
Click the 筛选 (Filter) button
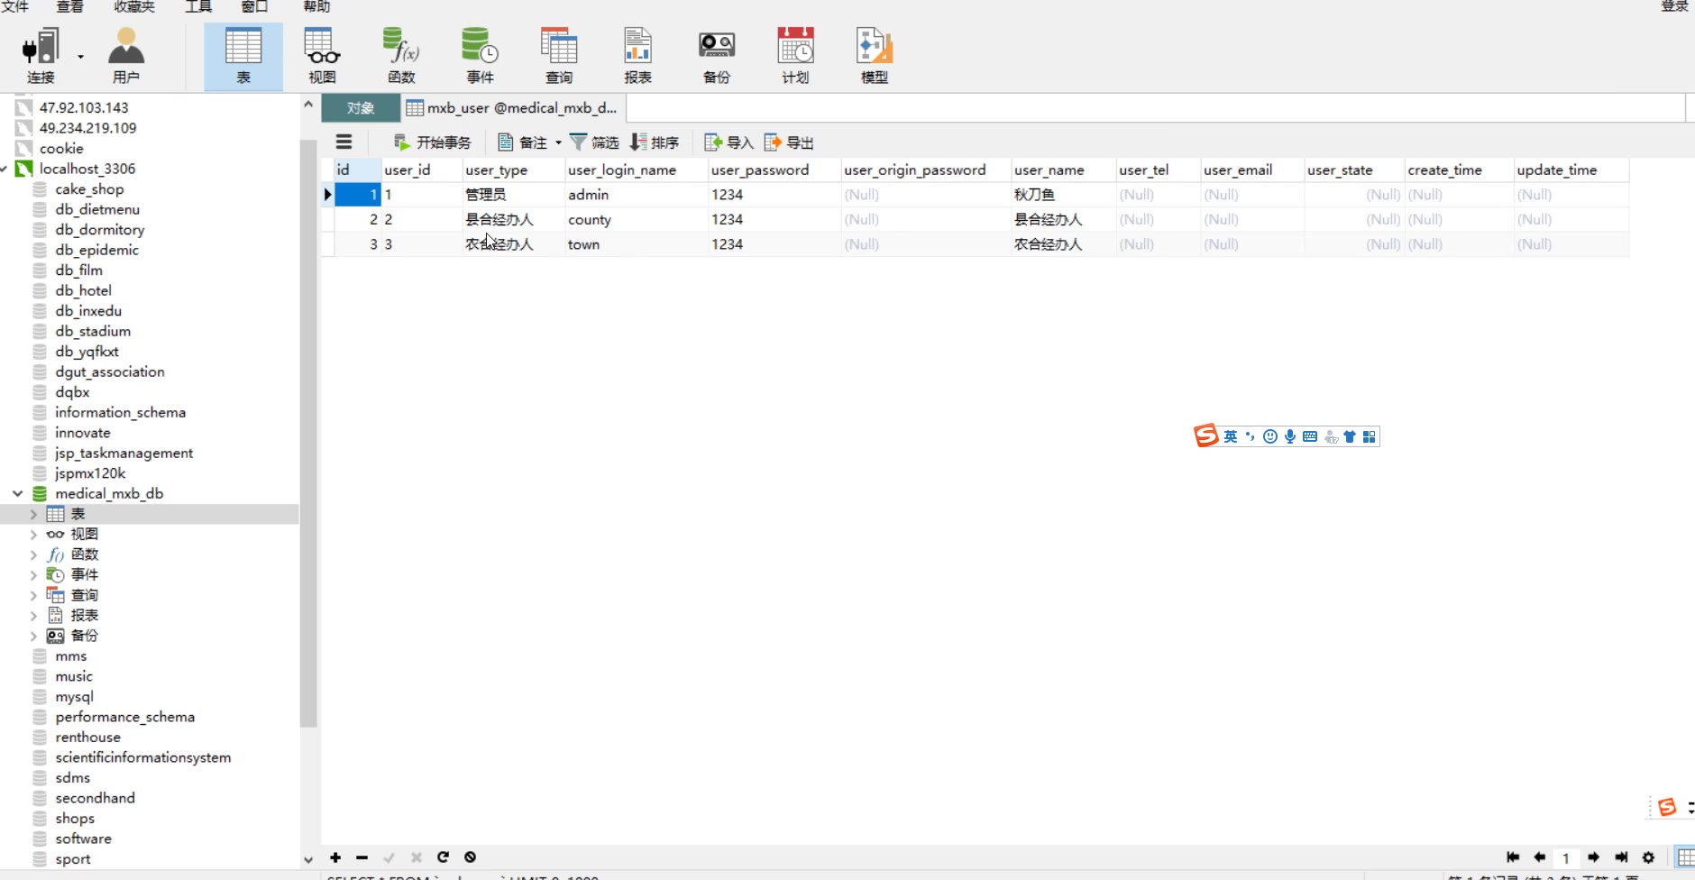point(594,142)
